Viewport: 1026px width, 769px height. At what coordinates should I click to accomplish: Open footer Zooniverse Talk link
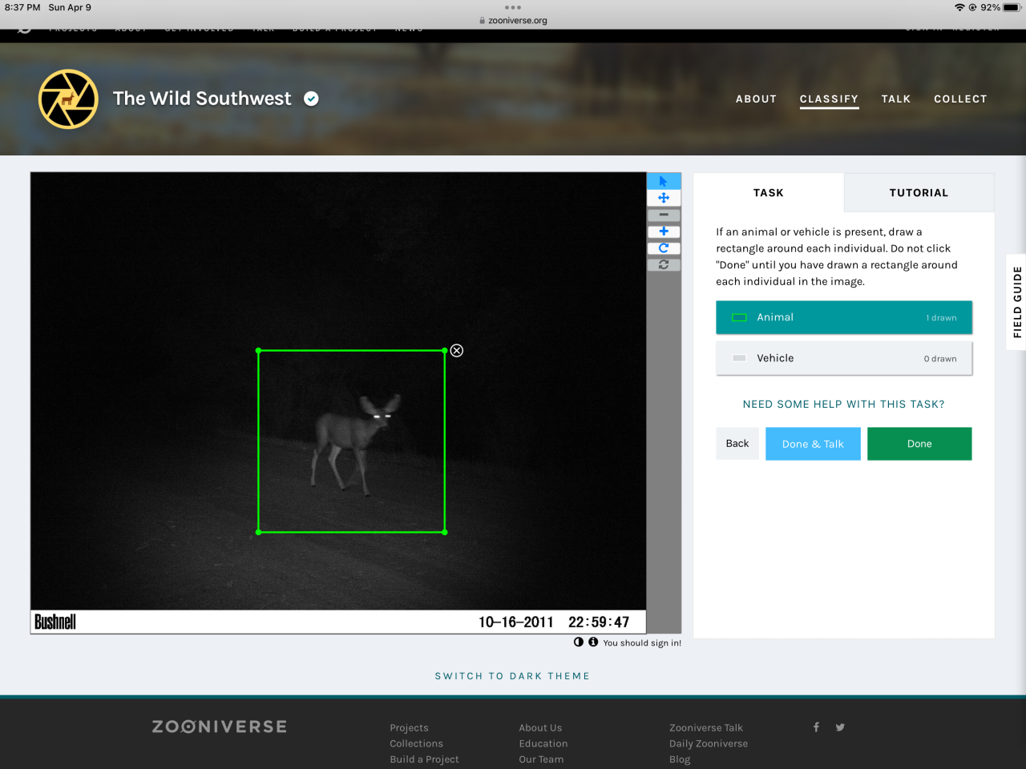tap(706, 727)
